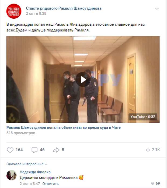Screen dimensions: 167x188
Task: Click the 46 comments count
Action: coord(42,150)
